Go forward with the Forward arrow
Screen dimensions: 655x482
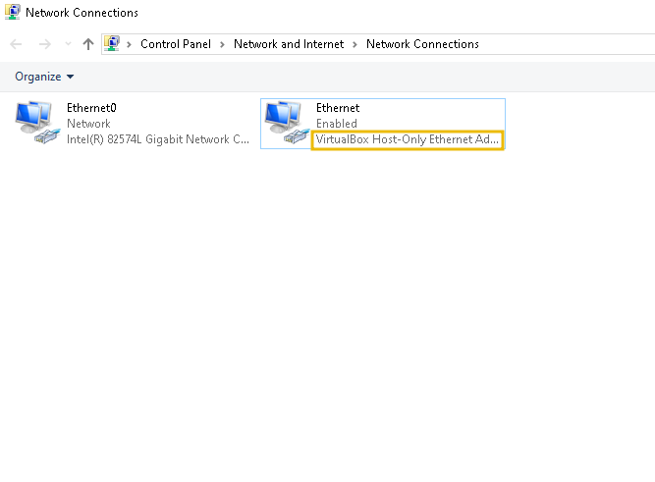click(45, 44)
